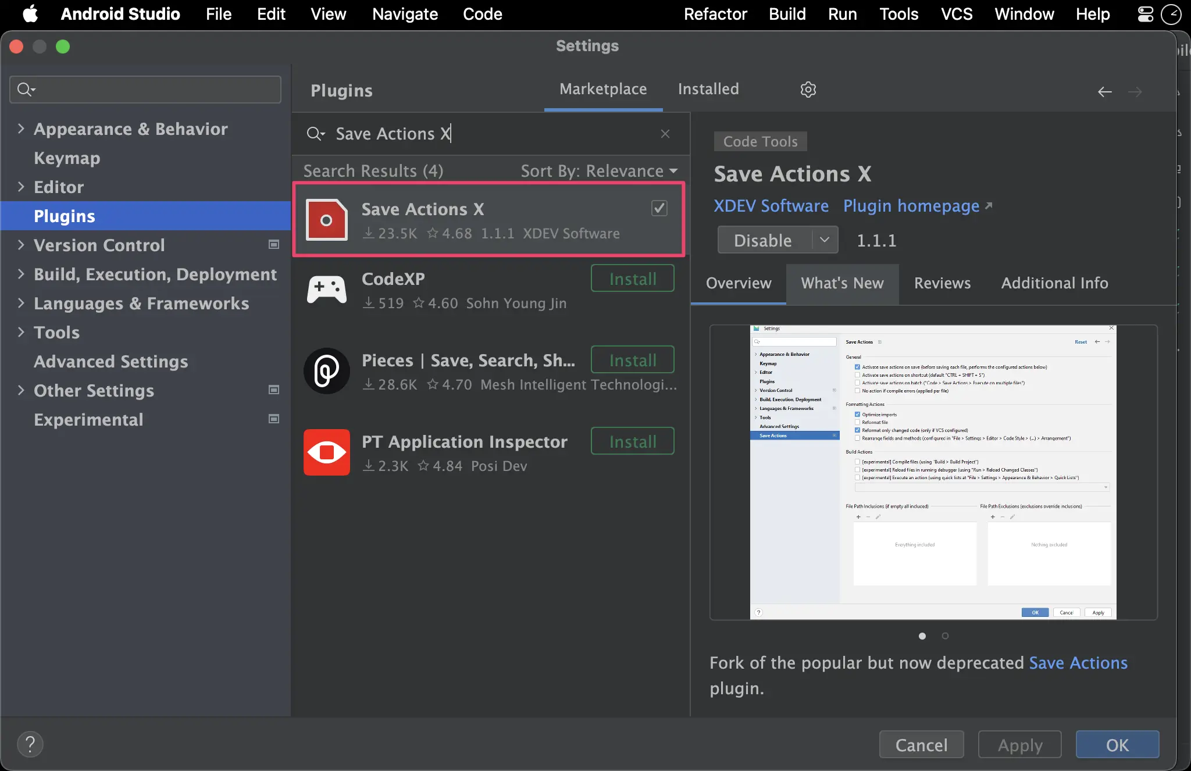Install PT Application Inspector plugin

pos(633,441)
